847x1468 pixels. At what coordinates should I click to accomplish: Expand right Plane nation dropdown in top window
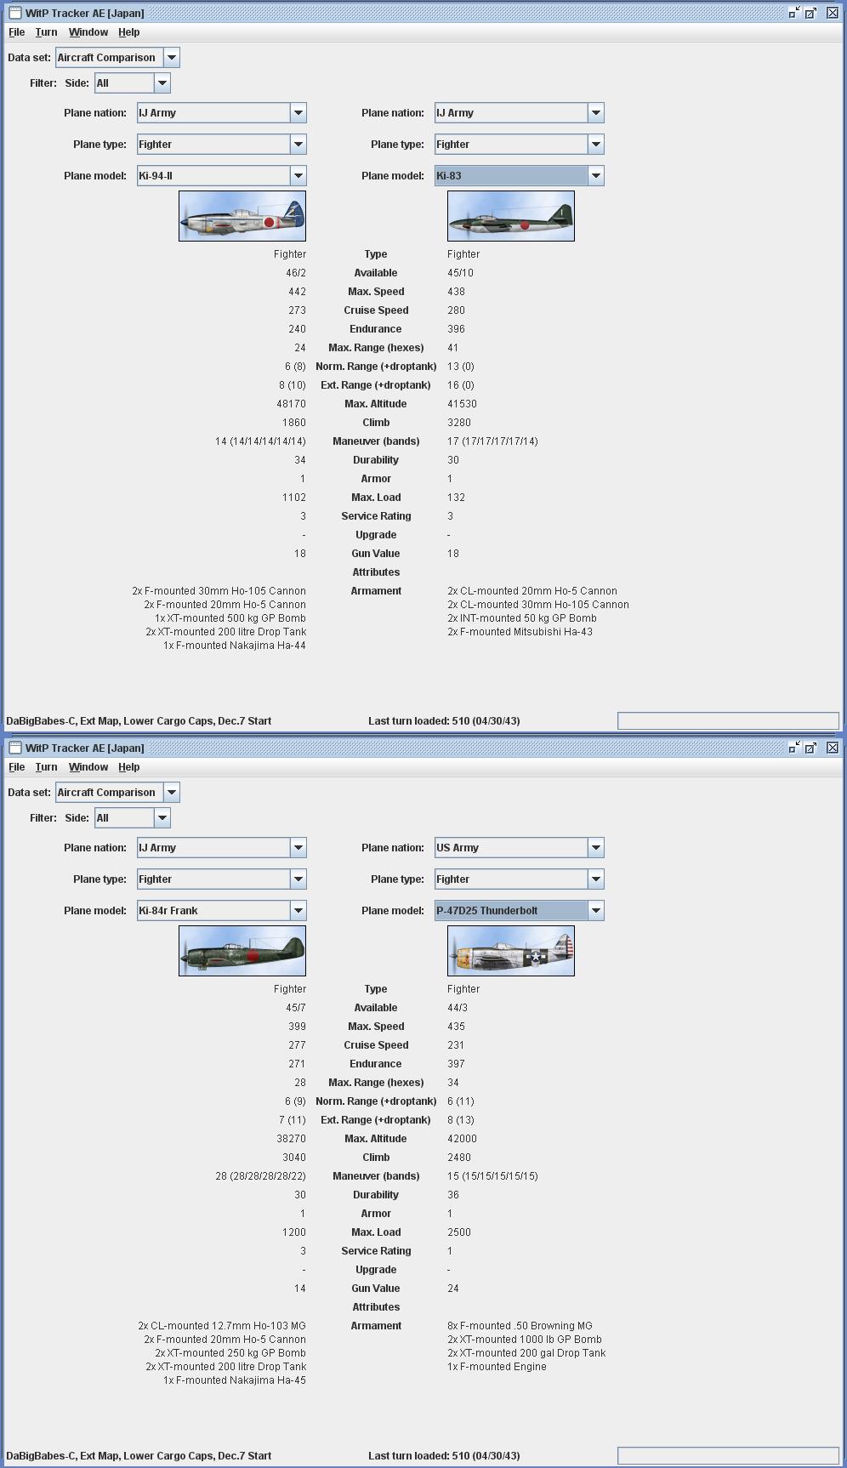coord(595,113)
